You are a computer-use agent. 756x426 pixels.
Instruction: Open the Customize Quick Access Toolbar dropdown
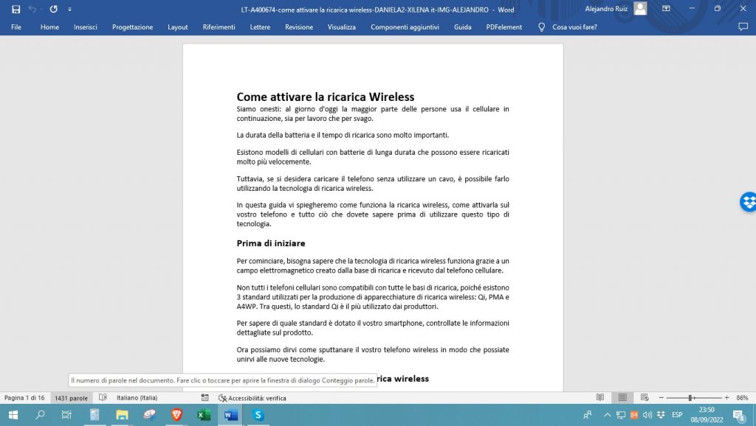pyautogui.click(x=69, y=10)
